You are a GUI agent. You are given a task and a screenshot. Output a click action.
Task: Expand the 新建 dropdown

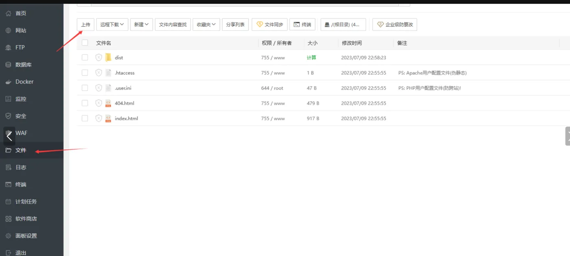(142, 24)
